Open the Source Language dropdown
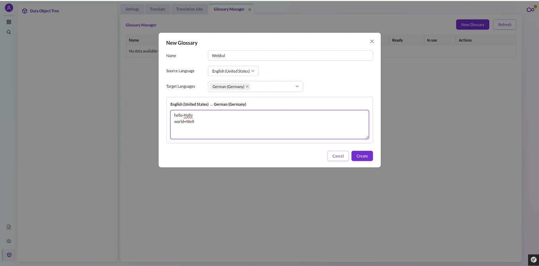The image size is (539, 266). click(233, 71)
